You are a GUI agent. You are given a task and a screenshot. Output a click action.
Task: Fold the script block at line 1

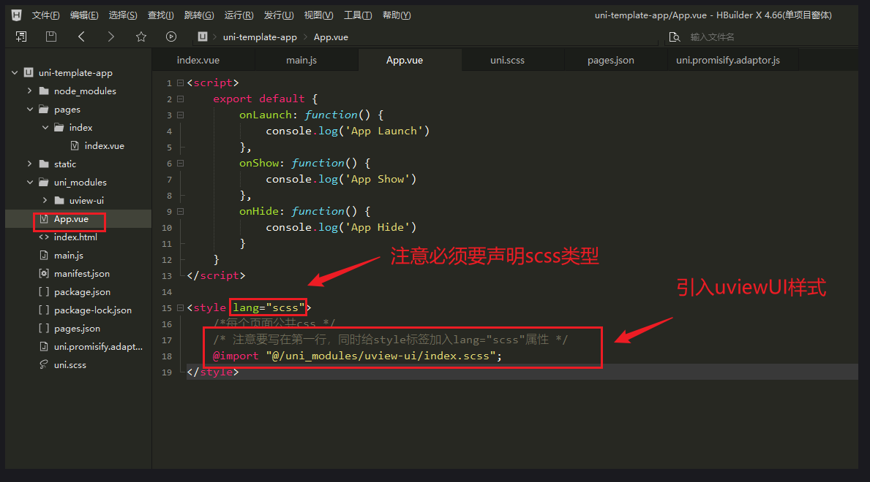pyautogui.click(x=180, y=83)
